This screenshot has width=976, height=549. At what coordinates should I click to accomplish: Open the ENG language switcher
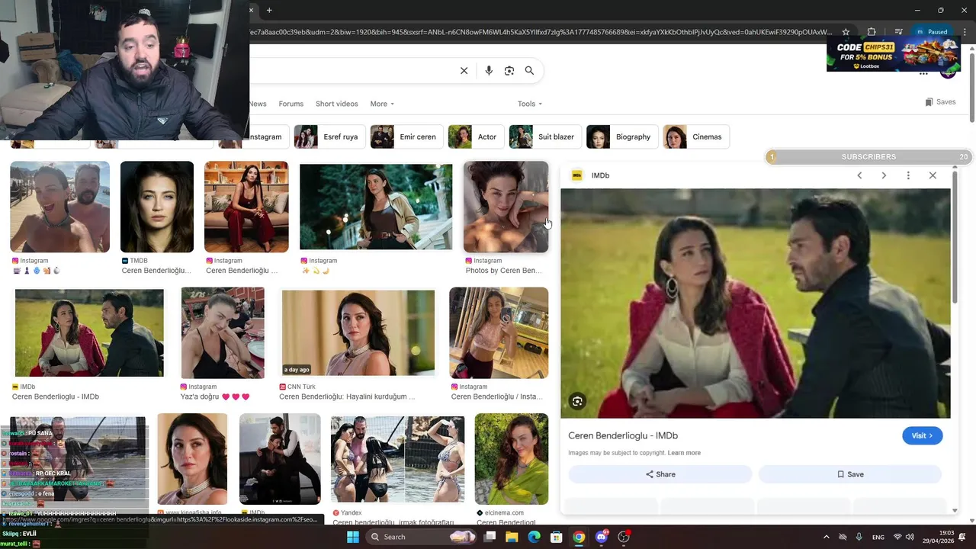pos(878,537)
